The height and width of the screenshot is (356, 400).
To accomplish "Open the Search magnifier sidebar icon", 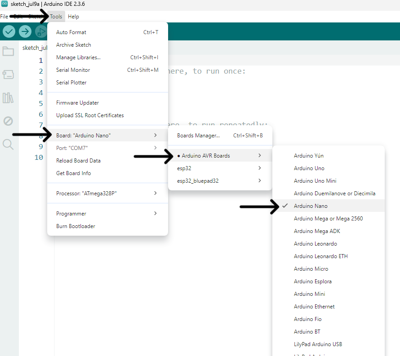I will tap(8, 145).
